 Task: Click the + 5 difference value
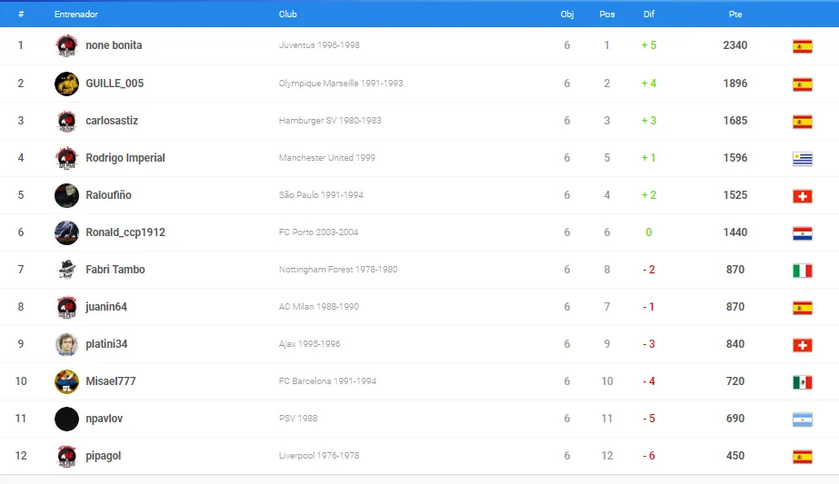pos(648,45)
